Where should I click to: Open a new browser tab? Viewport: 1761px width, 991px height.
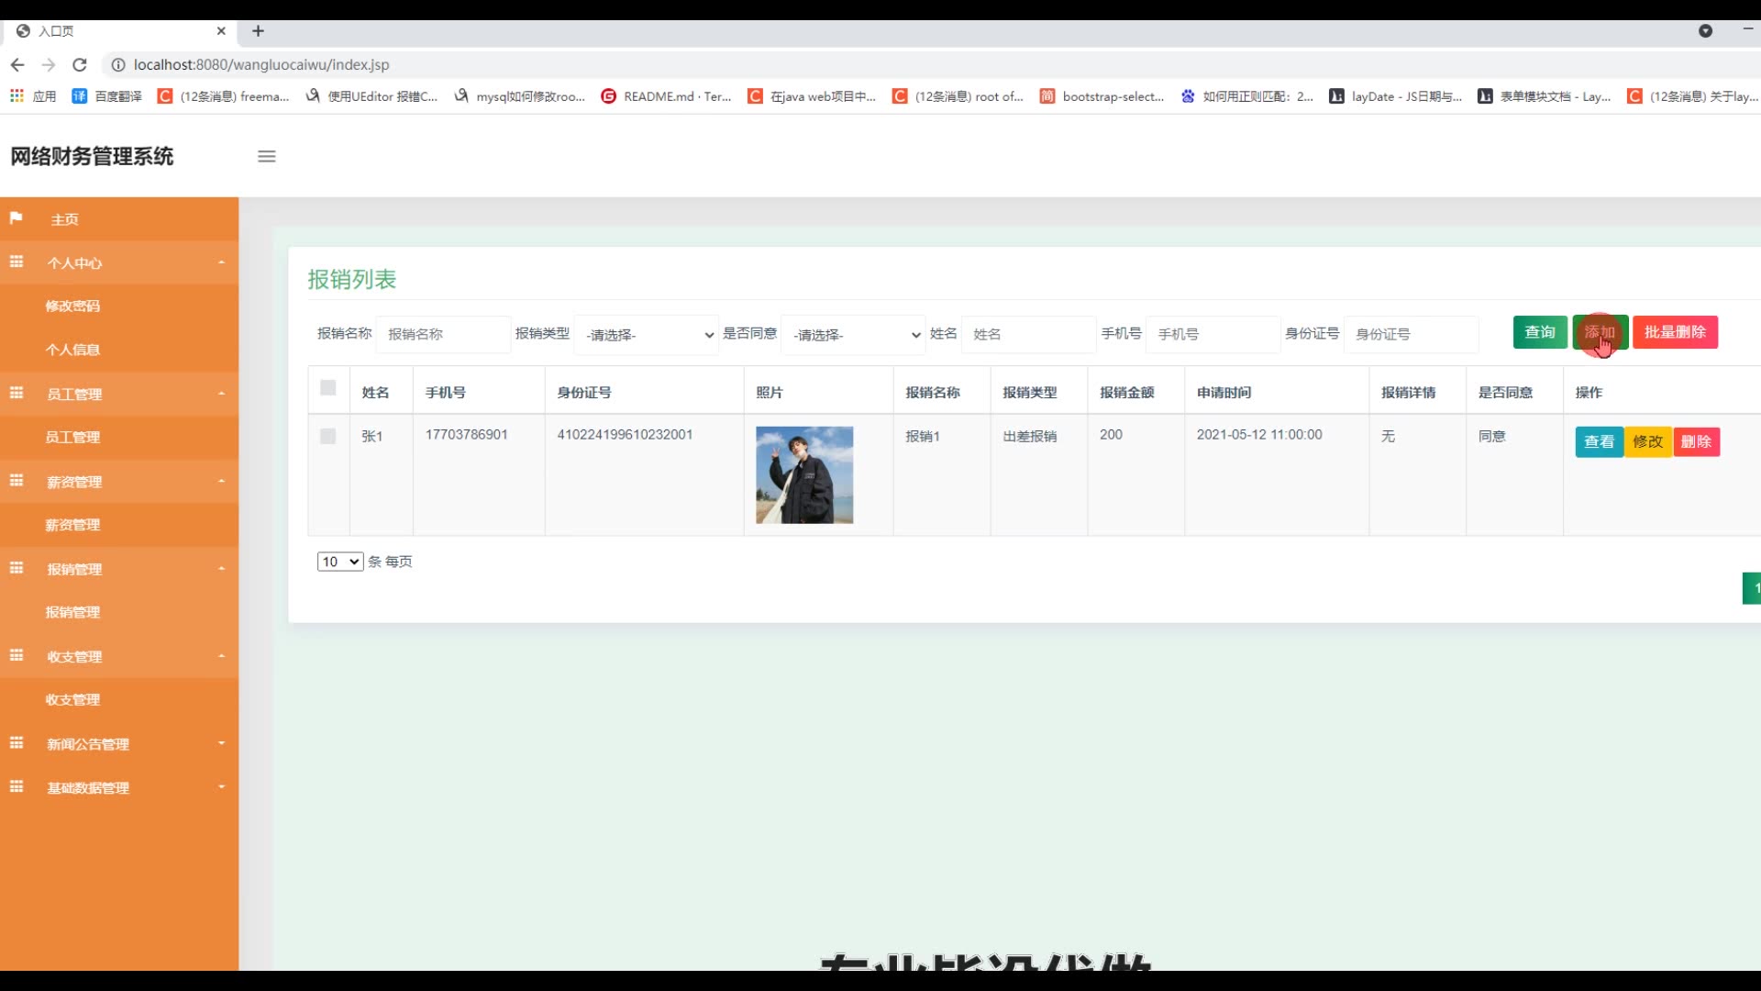pos(259,31)
